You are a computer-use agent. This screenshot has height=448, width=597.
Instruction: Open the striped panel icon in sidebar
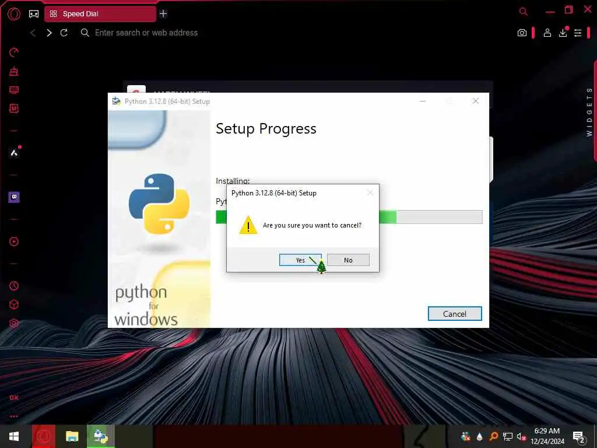point(14,90)
